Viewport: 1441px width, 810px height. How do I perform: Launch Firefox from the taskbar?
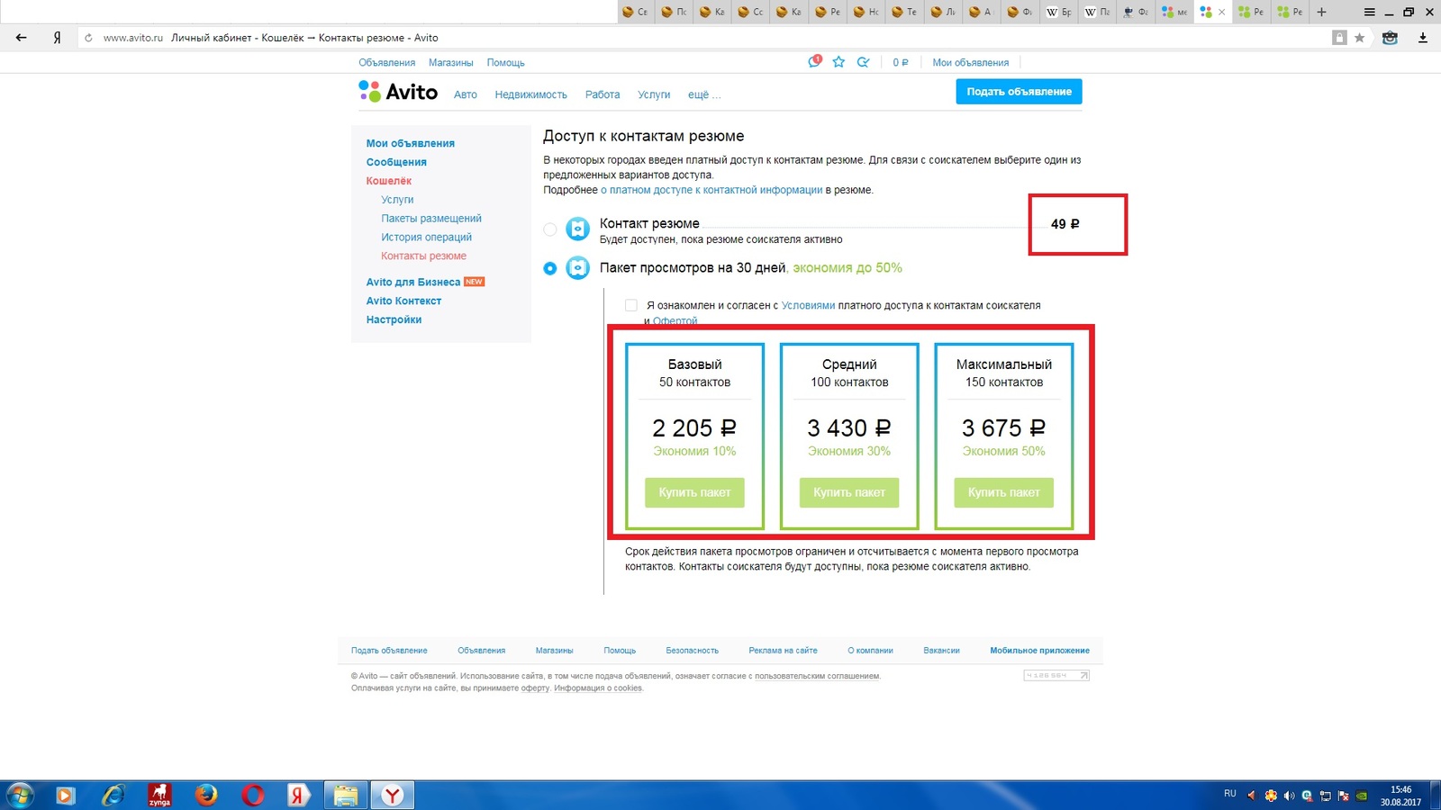point(206,795)
